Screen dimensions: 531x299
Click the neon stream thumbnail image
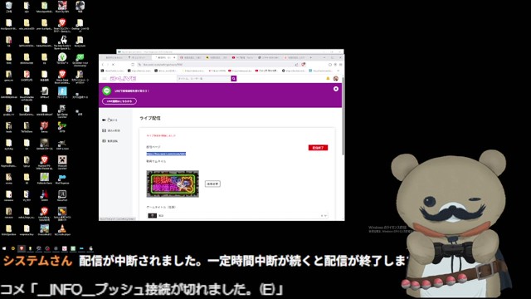[173, 184]
